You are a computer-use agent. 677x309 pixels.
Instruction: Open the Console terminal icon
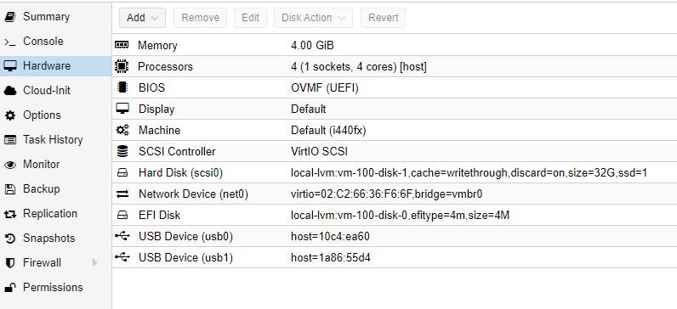(10, 42)
